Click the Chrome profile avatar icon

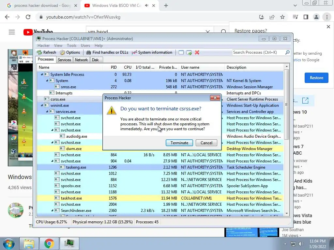coord(316,17)
